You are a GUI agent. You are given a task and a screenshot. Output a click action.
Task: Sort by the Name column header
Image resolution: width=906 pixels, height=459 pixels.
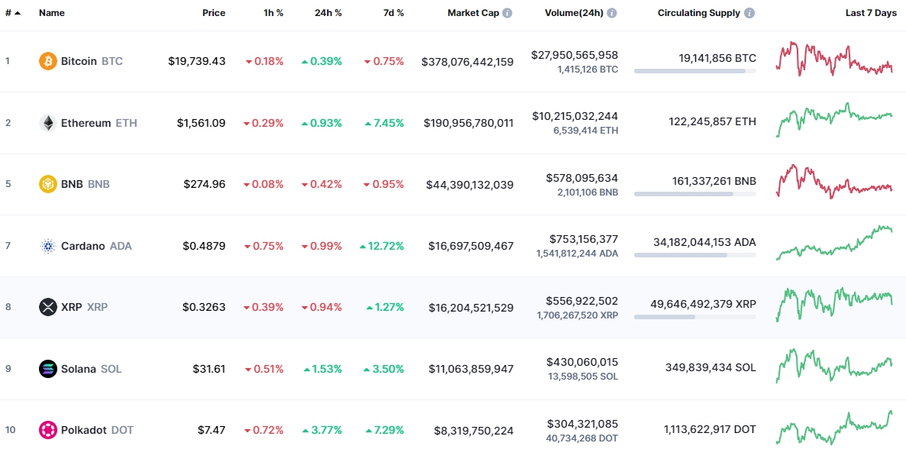(x=52, y=13)
